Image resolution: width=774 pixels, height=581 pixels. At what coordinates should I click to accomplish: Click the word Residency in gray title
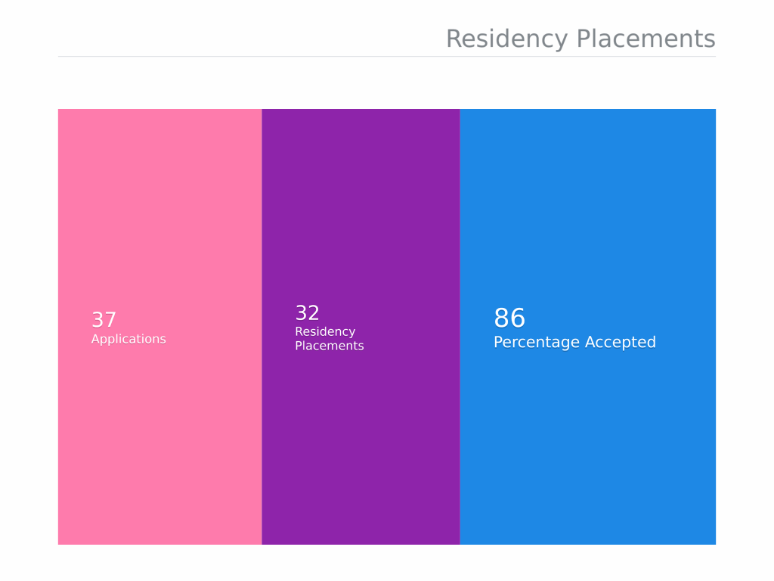coord(507,39)
